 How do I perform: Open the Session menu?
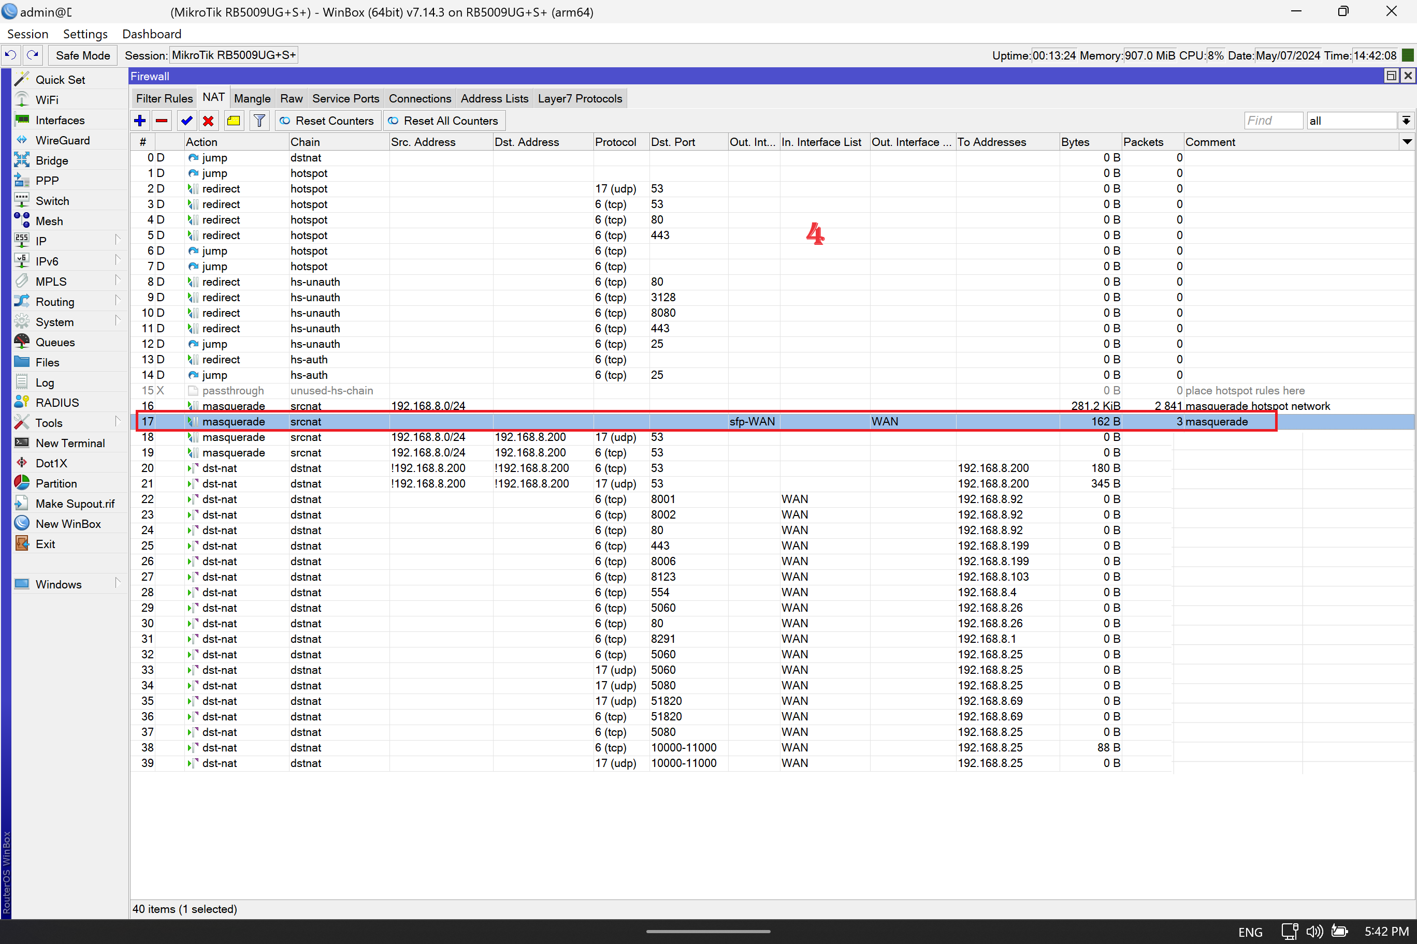click(x=28, y=34)
